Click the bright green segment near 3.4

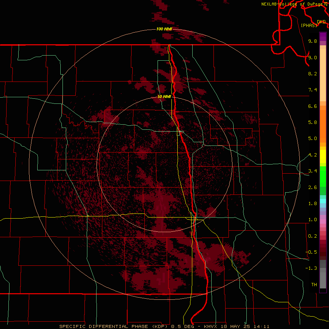click(323, 176)
